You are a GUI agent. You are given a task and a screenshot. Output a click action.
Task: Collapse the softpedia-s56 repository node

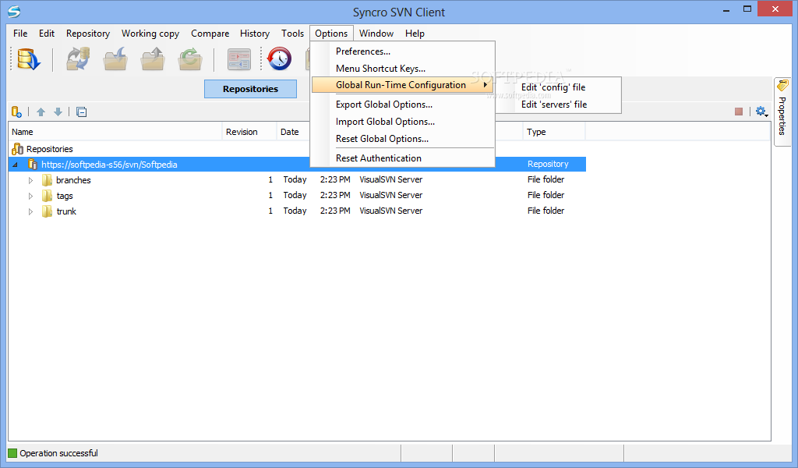point(15,165)
